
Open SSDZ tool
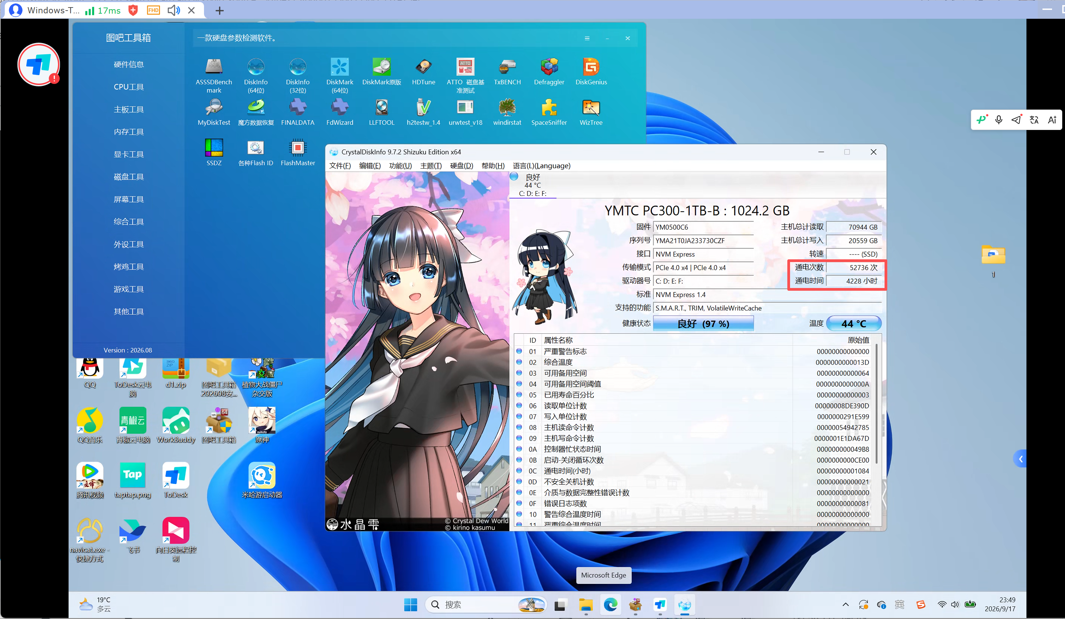pyautogui.click(x=214, y=152)
